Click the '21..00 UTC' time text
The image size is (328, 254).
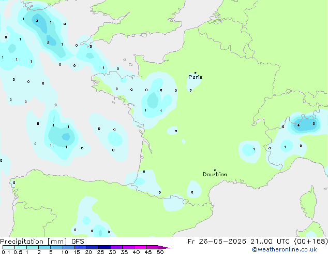(x=270, y=242)
